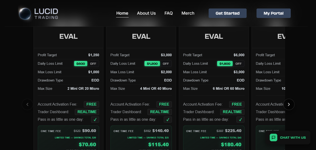
Task: Click the checkmark on the $3,000 target plan
Action: [x=168, y=120]
